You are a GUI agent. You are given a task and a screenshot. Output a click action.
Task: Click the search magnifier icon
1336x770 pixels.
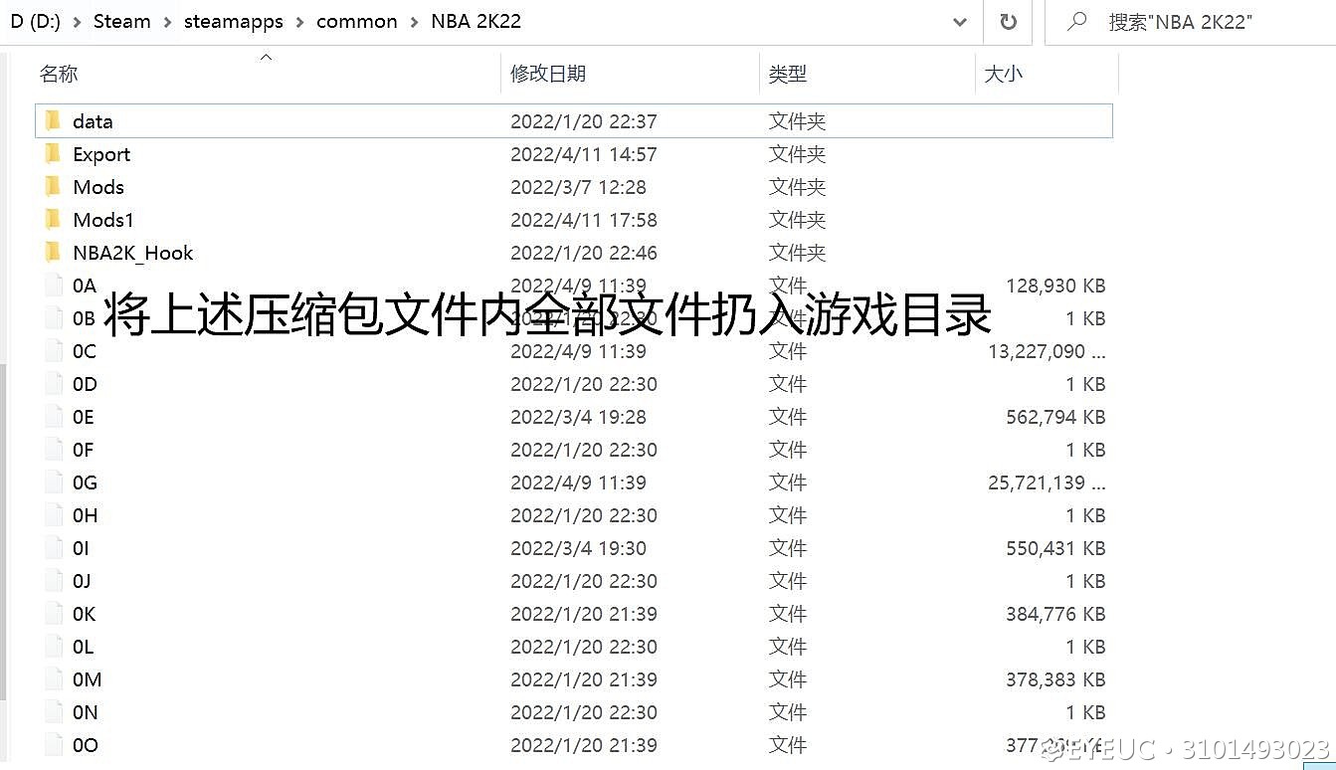[x=1076, y=21]
